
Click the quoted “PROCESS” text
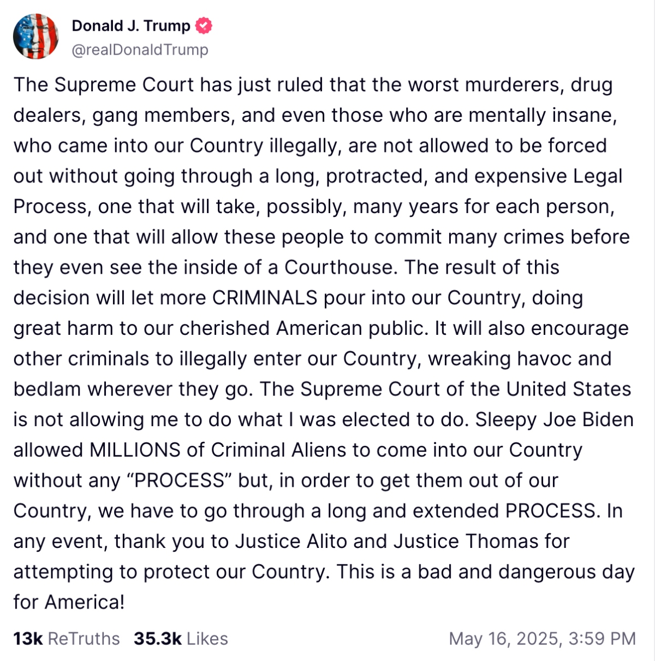180,480
